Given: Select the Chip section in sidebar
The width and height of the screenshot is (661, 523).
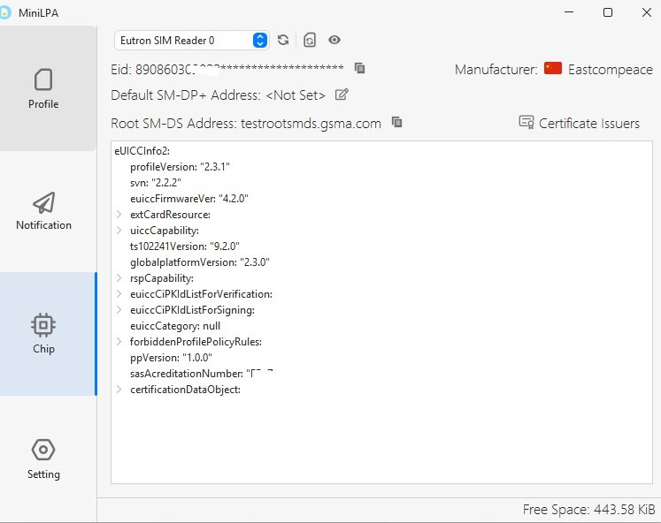Looking at the screenshot, I should pyautogui.click(x=43, y=333).
